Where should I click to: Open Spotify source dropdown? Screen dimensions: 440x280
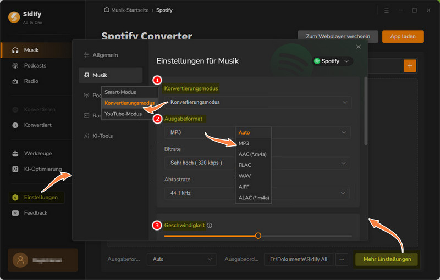[332, 61]
